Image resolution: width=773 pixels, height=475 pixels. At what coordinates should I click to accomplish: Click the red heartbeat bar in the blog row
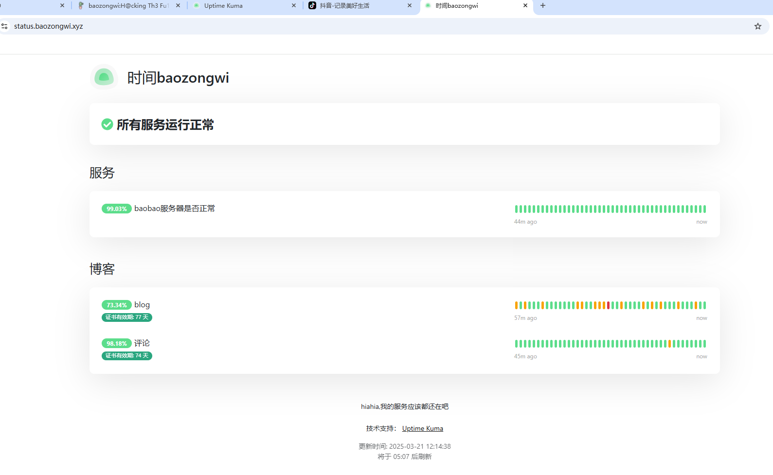pyautogui.click(x=608, y=305)
